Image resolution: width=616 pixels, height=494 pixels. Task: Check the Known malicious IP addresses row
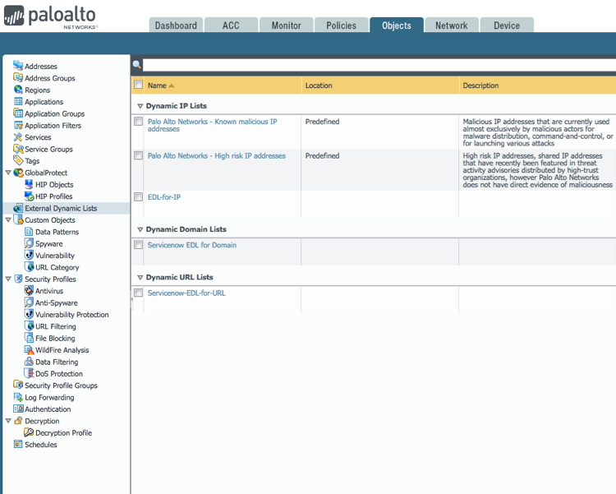pyautogui.click(x=138, y=121)
